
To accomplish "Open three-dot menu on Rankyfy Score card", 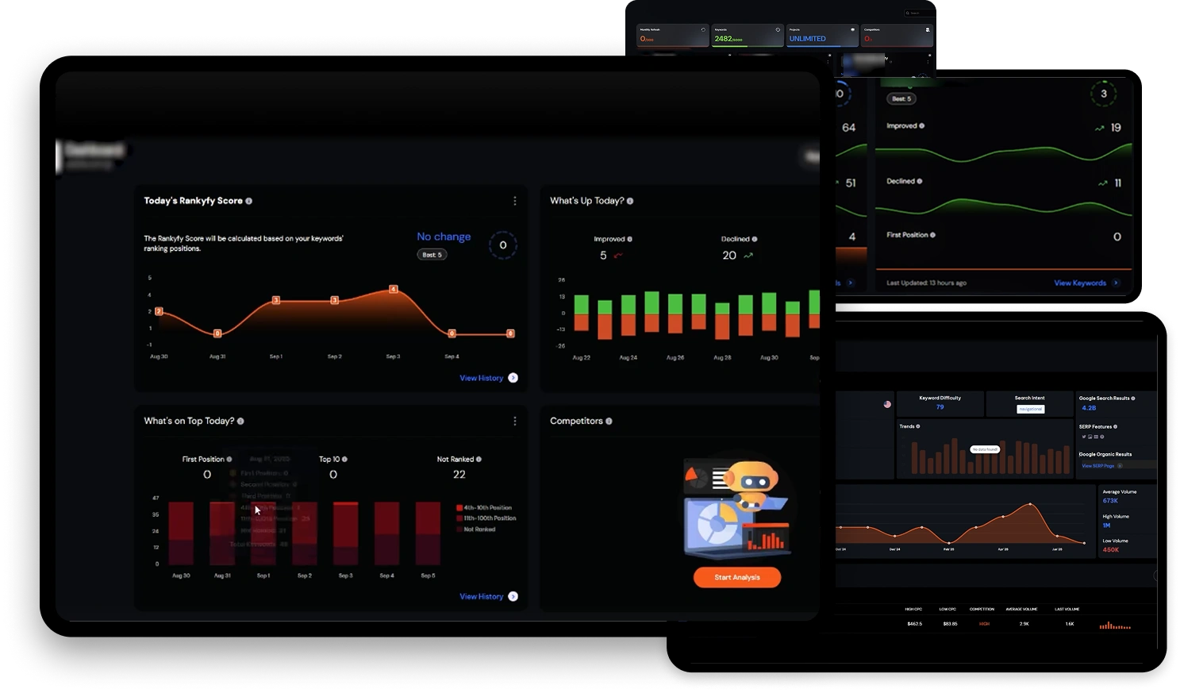I will click(515, 201).
